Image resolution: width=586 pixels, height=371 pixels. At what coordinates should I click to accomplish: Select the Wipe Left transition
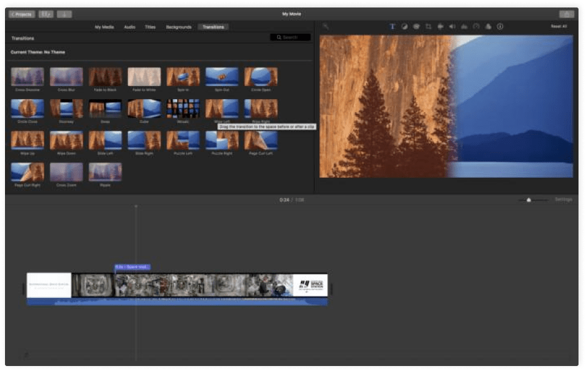[x=222, y=108]
